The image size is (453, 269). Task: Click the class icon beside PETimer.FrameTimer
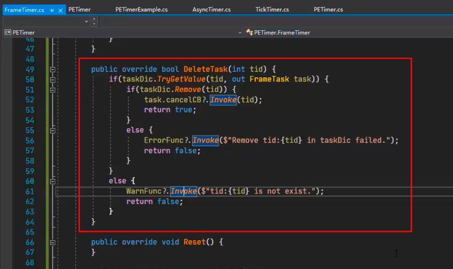click(249, 32)
